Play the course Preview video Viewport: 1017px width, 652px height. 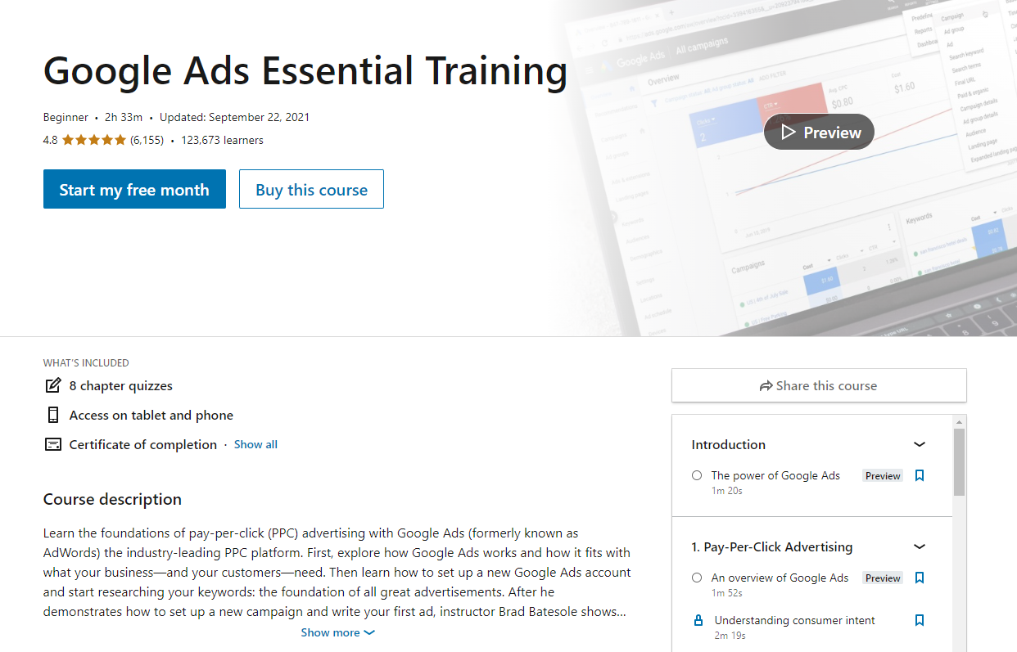[x=819, y=132]
